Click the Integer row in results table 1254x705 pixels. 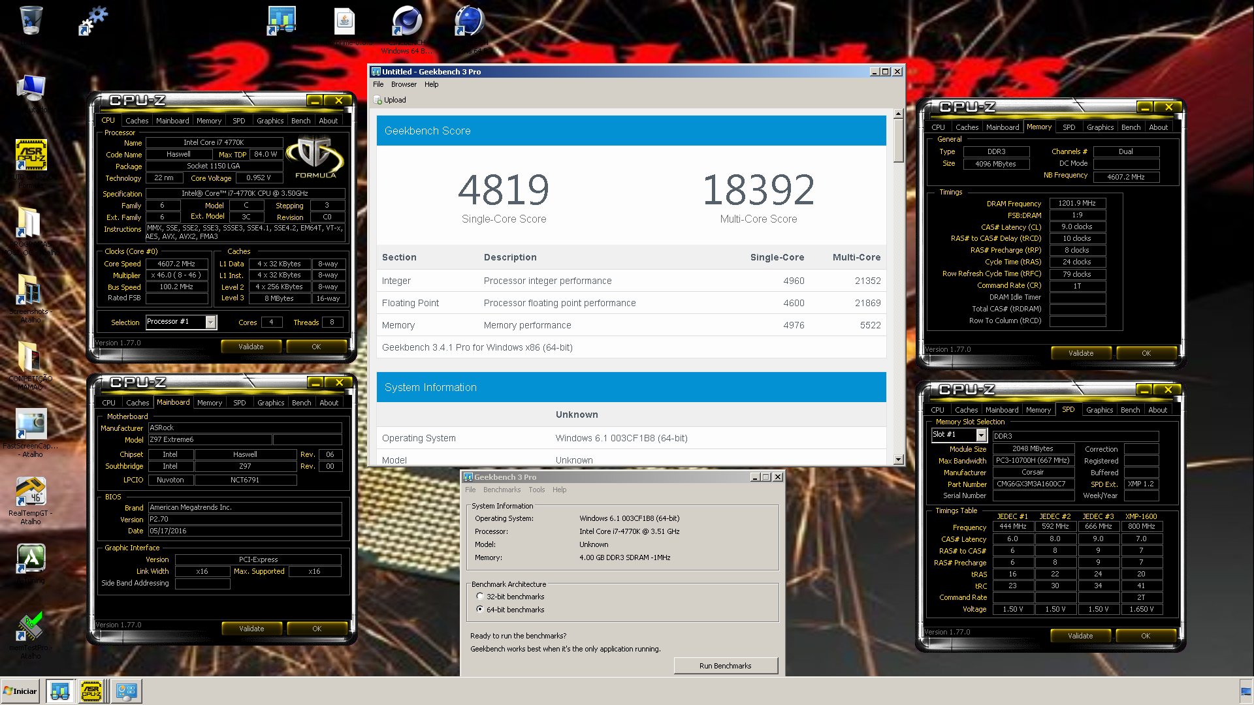(631, 281)
